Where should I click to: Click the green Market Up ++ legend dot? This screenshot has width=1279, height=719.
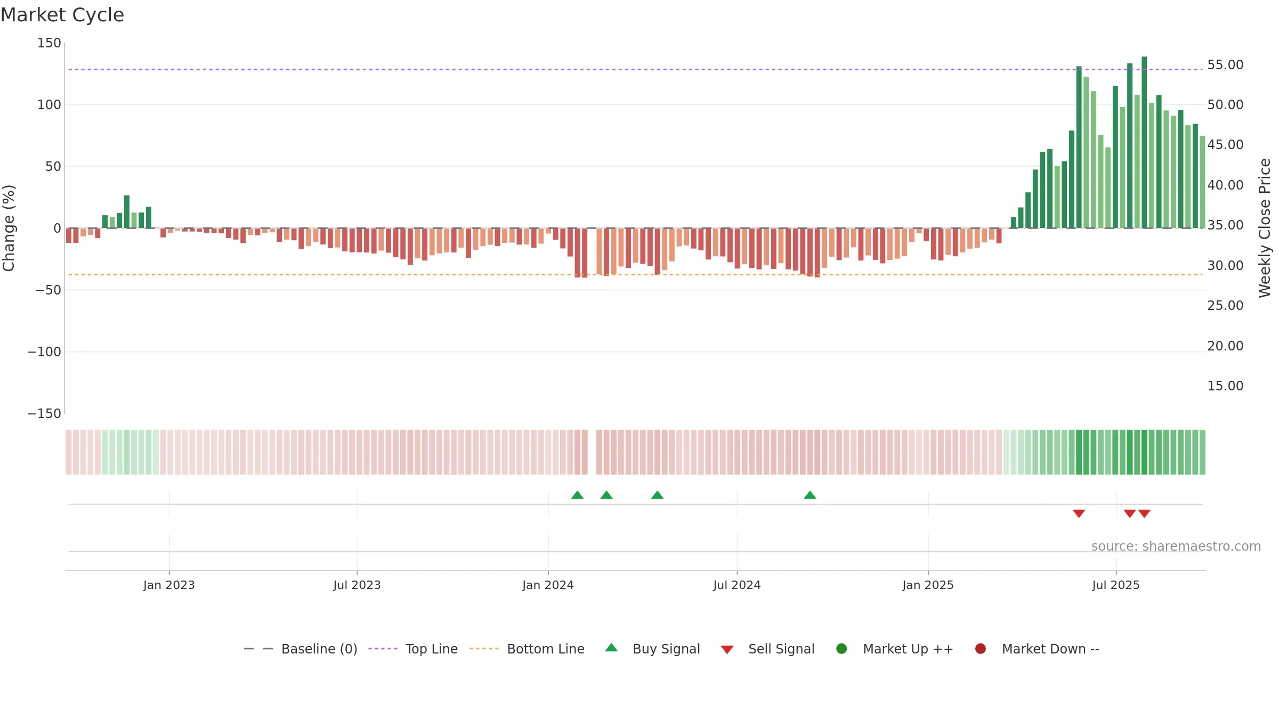click(841, 649)
